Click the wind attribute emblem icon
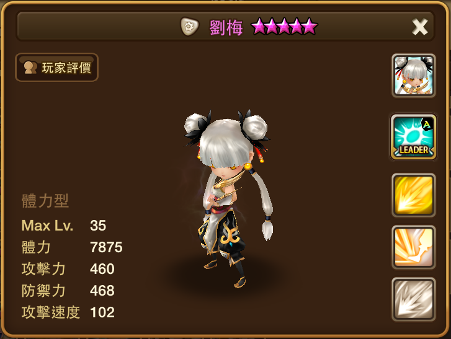Screen dimensions: 451x339 (x=189, y=27)
